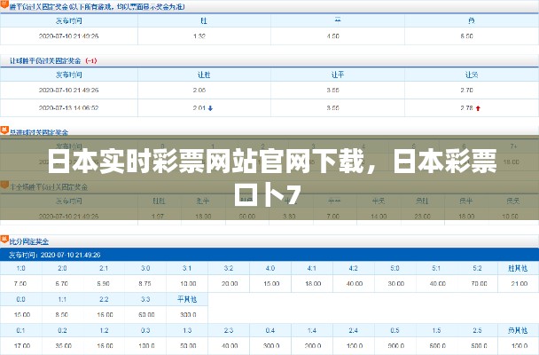Click the 比分固定奖金 section heading text
Viewport: 539px width, 355px height.
point(33,240)
